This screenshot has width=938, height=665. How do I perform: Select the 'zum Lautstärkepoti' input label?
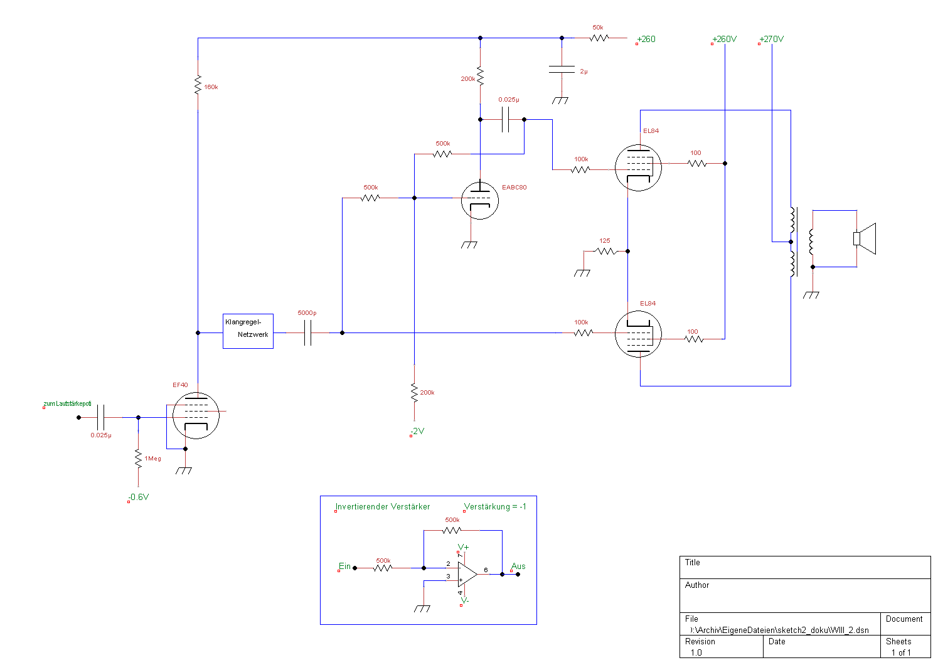pos(67,403)
